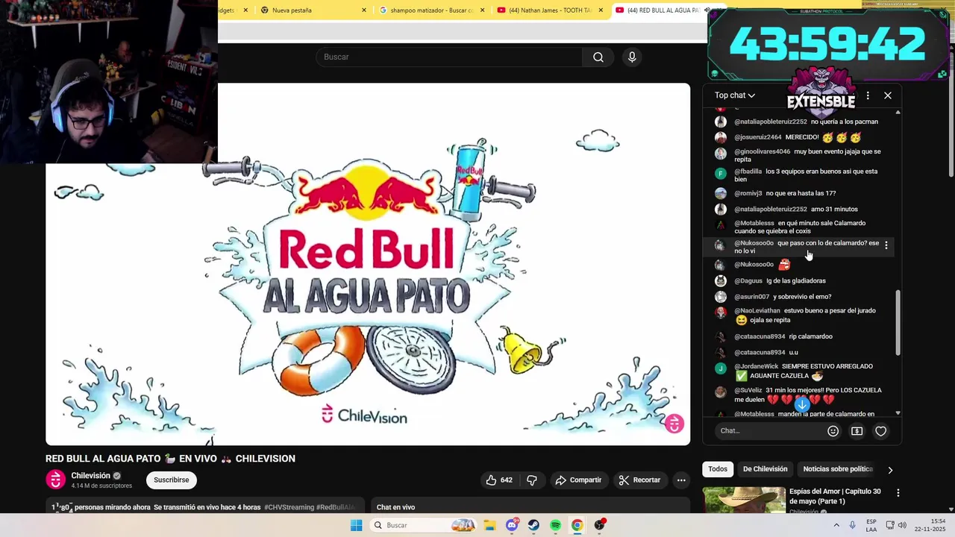Screen dimensions: 955x537
Task: Click chat user @Daguus
Action: tap(748, 281)
